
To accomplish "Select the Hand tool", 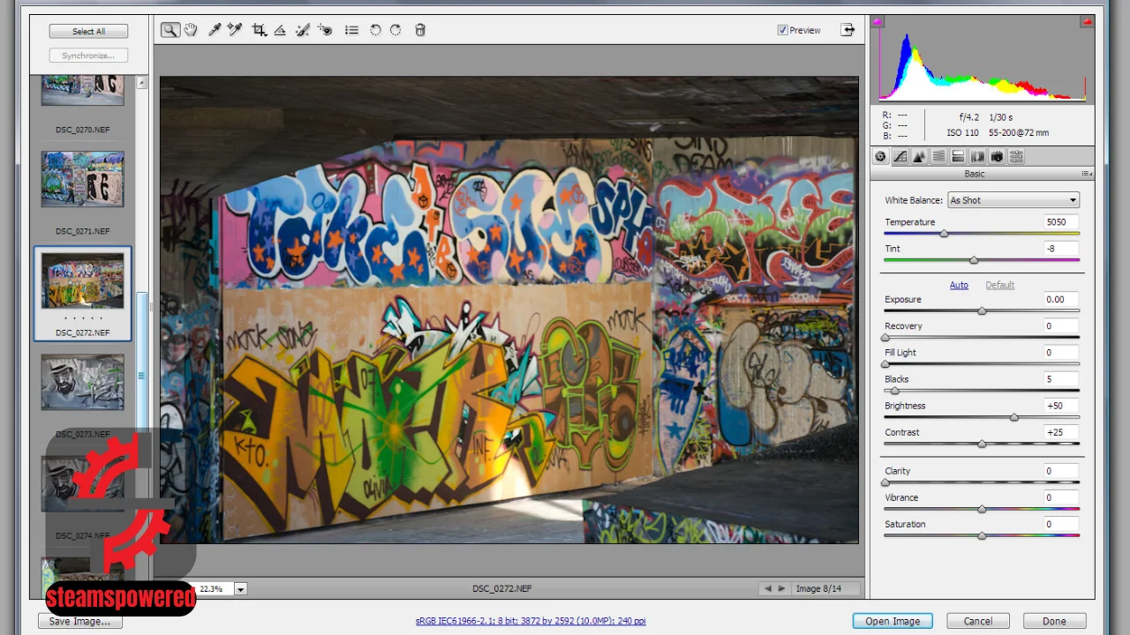I will (x=191, y=30).
